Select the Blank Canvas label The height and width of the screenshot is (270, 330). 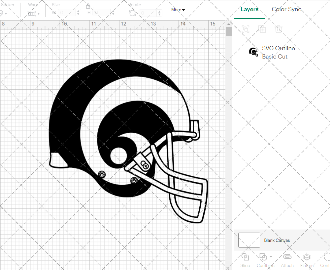277,240
